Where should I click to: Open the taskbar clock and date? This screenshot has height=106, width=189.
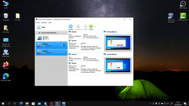tap(178, 103)
